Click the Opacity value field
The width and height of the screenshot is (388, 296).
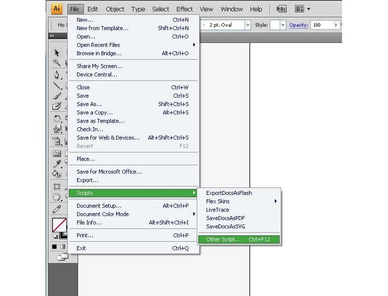tap(322, 25)
